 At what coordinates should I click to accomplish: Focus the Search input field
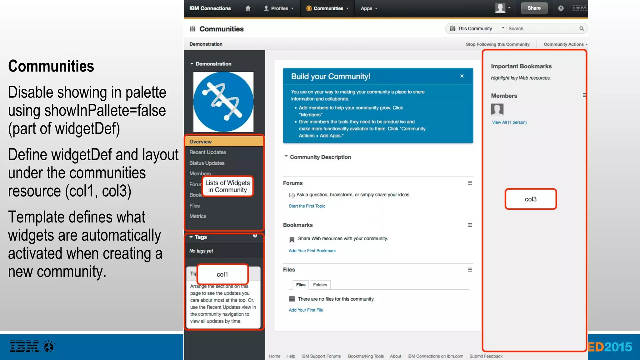[542, 28]
